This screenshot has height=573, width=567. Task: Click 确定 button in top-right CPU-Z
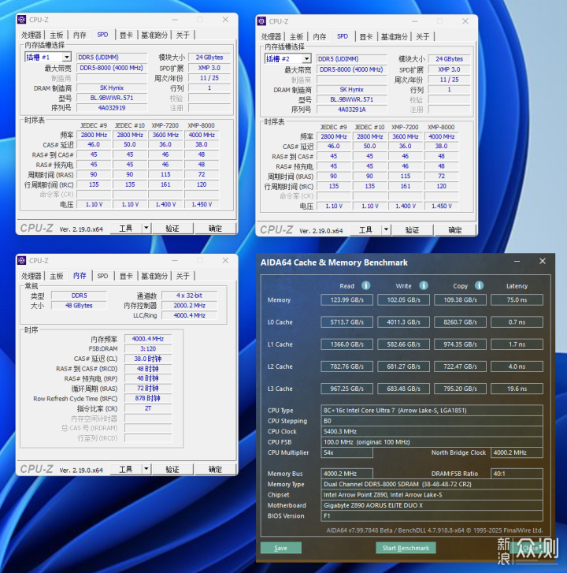[x=455, y=229]
